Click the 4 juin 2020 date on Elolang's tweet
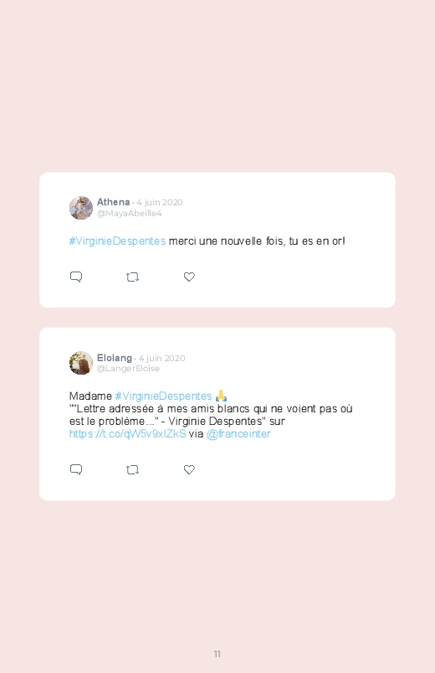 click(x=162, y=358)
